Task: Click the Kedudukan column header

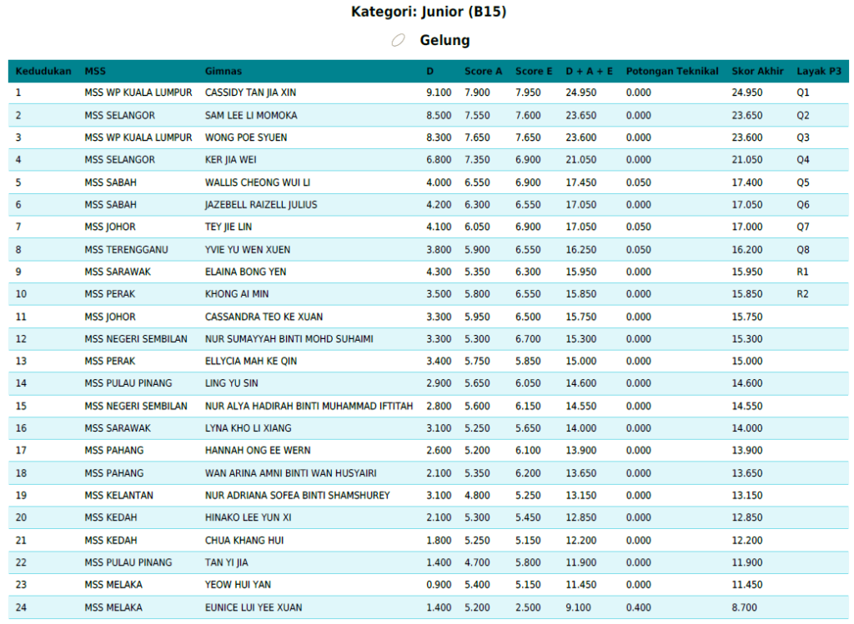Action: tap(43, 72)
